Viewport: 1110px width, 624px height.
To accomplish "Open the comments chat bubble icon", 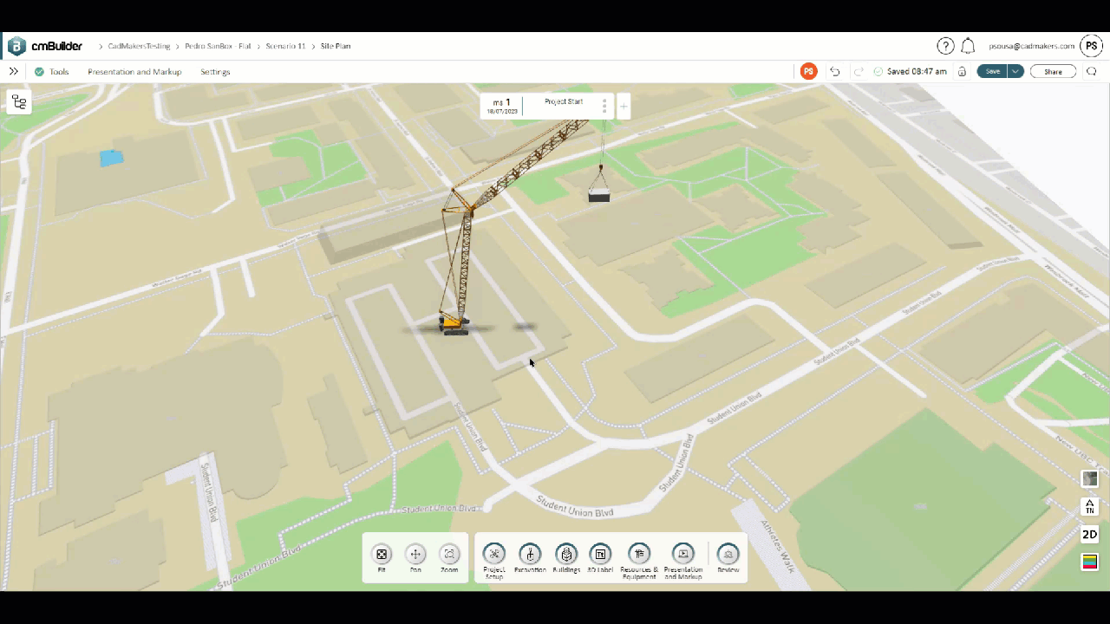I will pyautogui.click(x=1091, y=71).
